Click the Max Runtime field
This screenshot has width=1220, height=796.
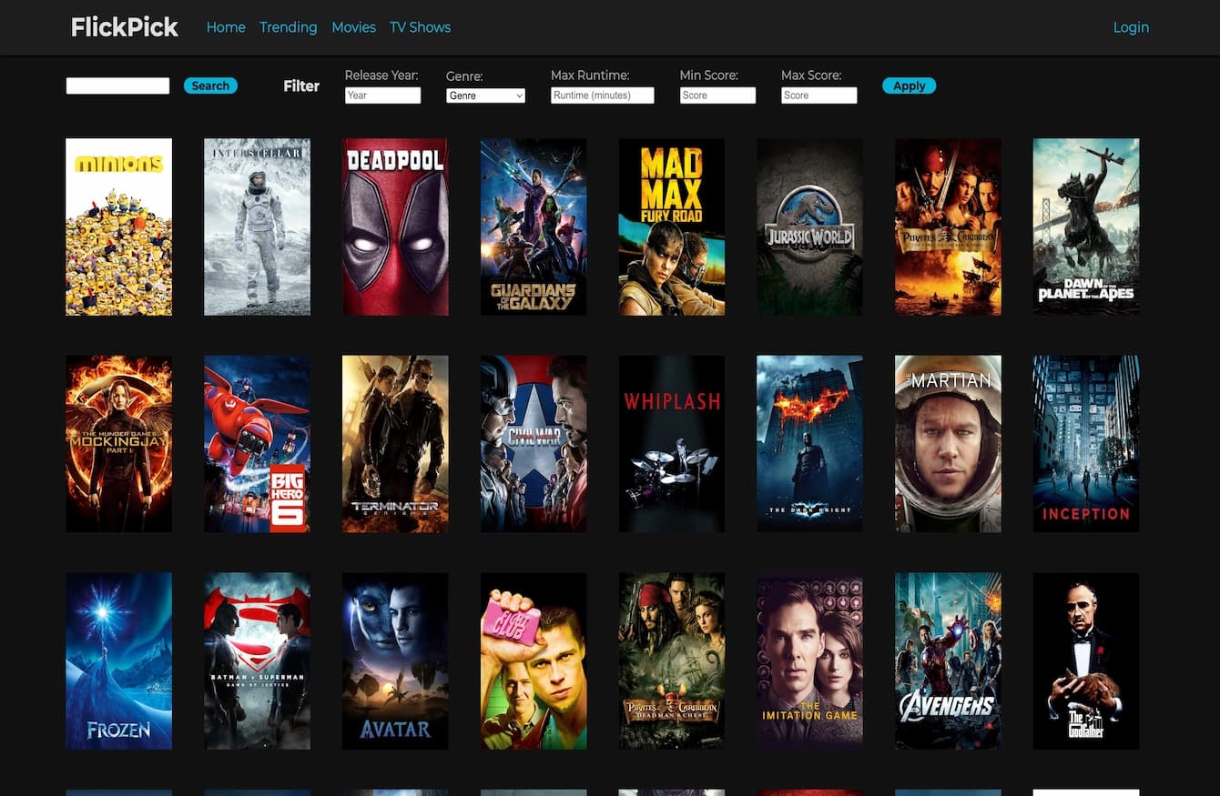(603, 96)
